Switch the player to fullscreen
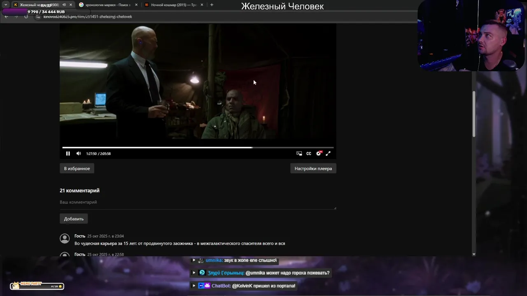 coord(328,153)
